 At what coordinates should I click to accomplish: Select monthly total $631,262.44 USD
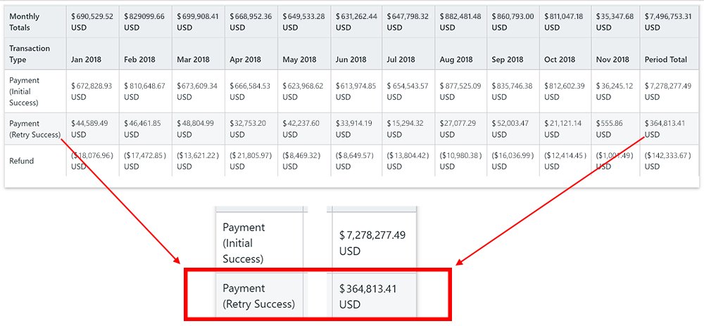(356, 22)
